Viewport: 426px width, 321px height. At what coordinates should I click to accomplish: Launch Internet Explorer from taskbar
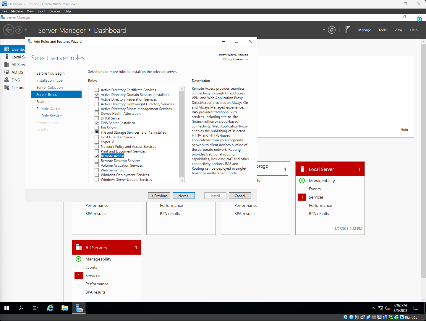pos(50,308)
